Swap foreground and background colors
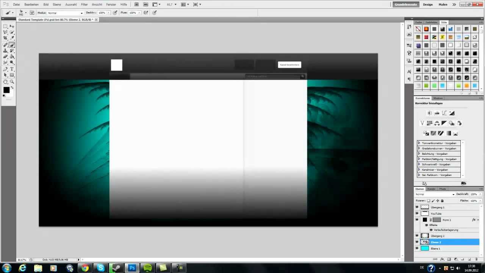 pyautogui.click(x=12, y=88)
